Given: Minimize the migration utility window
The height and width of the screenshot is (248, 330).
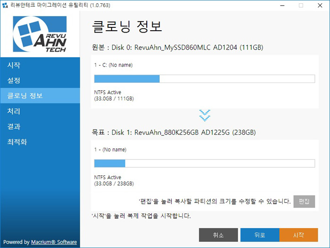Looking at the screenshot, I should 282,6.
